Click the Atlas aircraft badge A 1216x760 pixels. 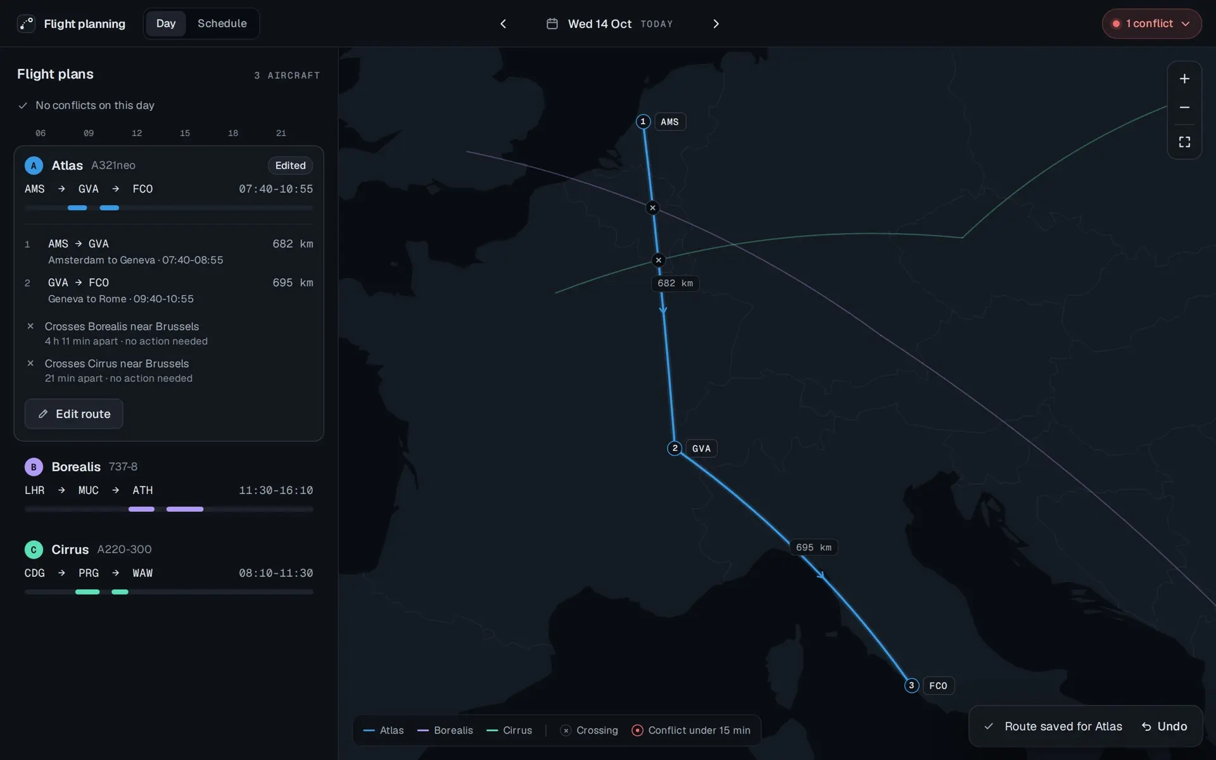(34, 165)
